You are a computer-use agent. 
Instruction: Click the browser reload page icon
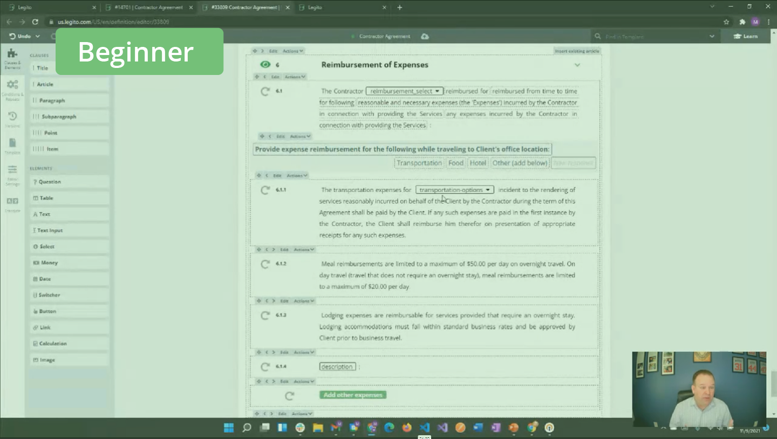[35, 22]
